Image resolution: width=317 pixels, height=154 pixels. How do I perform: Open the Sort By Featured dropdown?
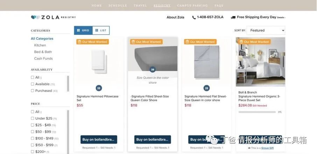coord(266,30)
